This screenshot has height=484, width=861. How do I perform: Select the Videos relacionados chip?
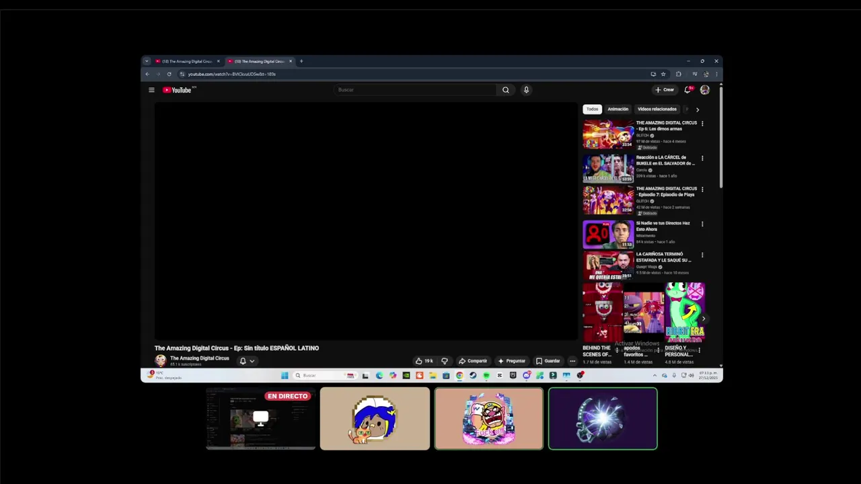point(657,109)
